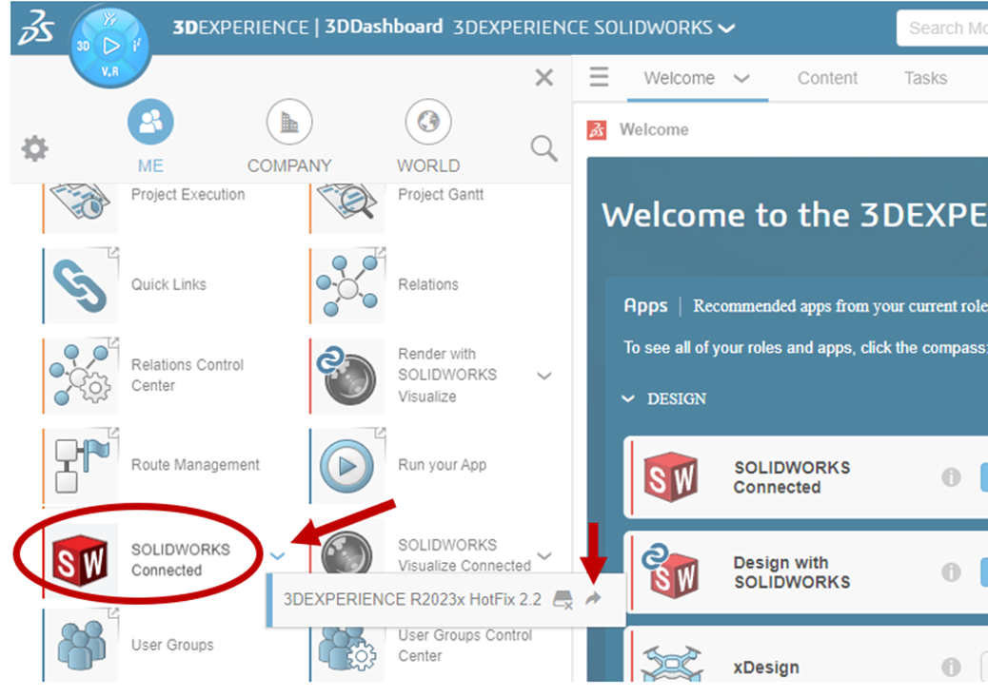Launch the SOLIDWORKS Connected app icon
This screenshot has height=697, width=988.
[81, 554]
